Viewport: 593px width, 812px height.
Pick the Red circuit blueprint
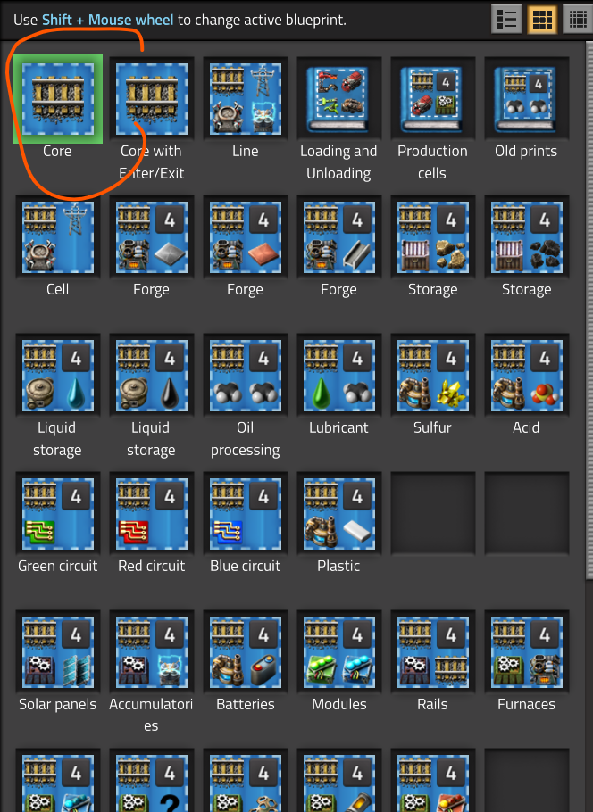pyautogui.click(x=151, y=514)
